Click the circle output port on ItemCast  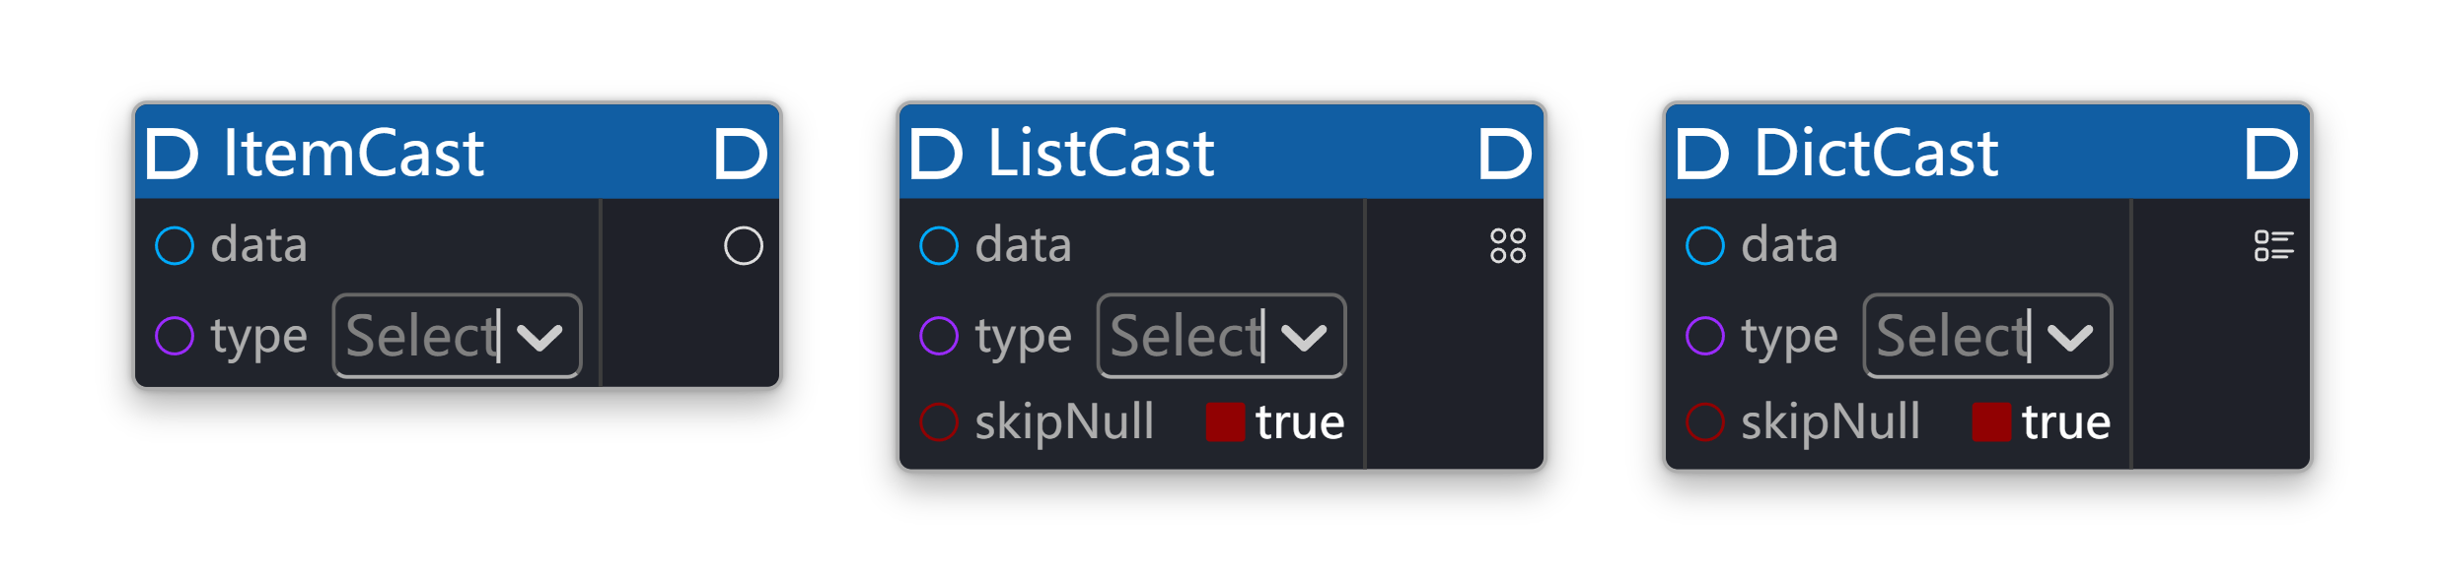click(741, 246)
